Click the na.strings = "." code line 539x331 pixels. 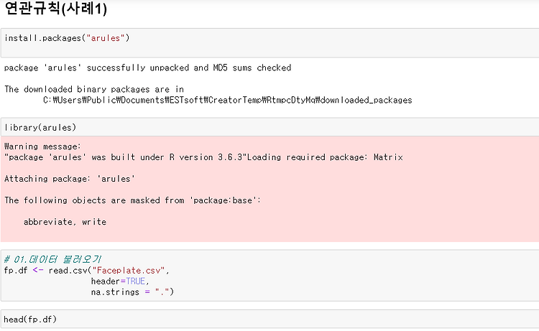coord(132,292)
